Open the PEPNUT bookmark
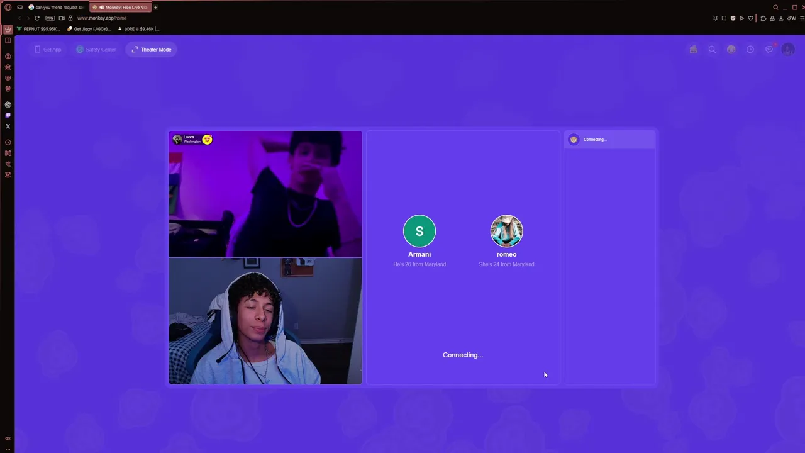 point(39,29)
